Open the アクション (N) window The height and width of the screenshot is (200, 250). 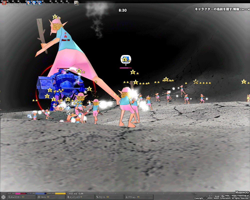(138, 197)
